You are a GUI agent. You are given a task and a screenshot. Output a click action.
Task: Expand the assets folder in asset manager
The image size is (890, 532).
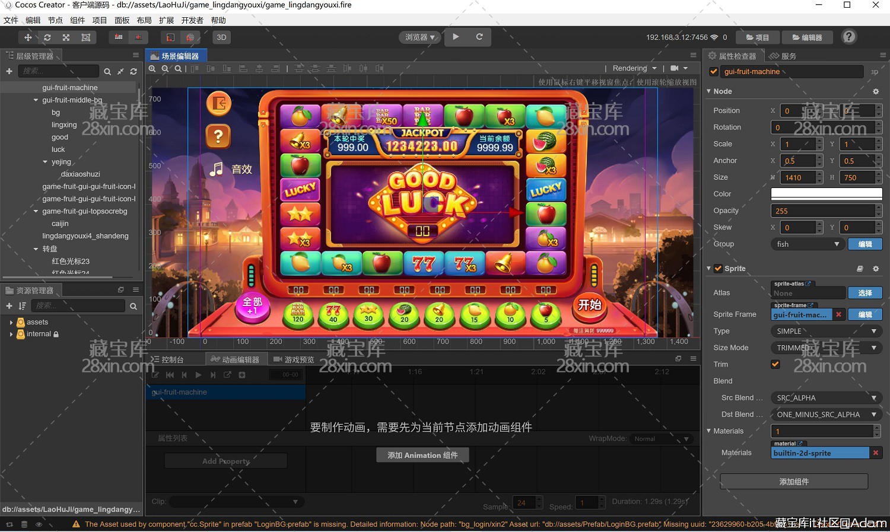[11, 322]
